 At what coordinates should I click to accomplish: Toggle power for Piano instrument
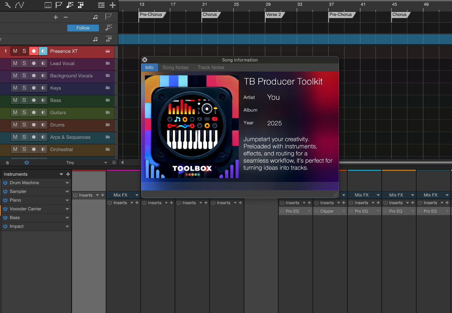click(5, 200)
